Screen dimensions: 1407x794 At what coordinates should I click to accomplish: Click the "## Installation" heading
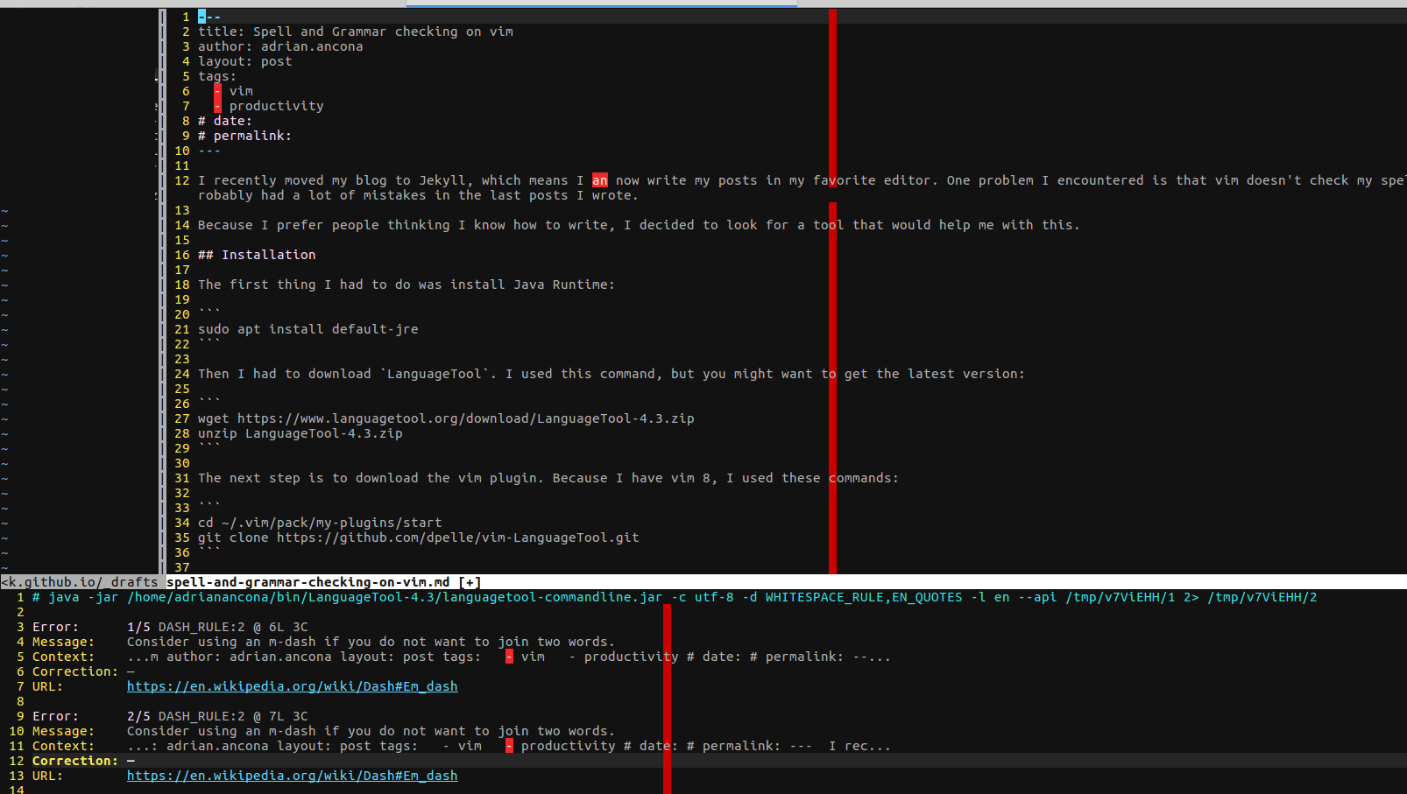pos(257,255)
